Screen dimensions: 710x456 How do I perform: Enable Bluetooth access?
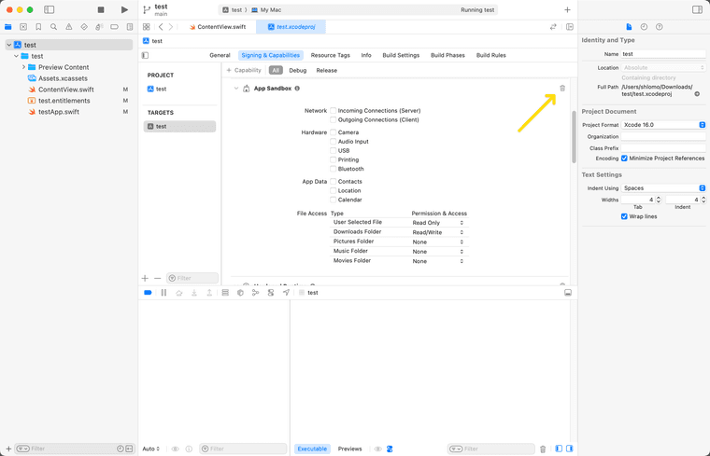(334, 169)
